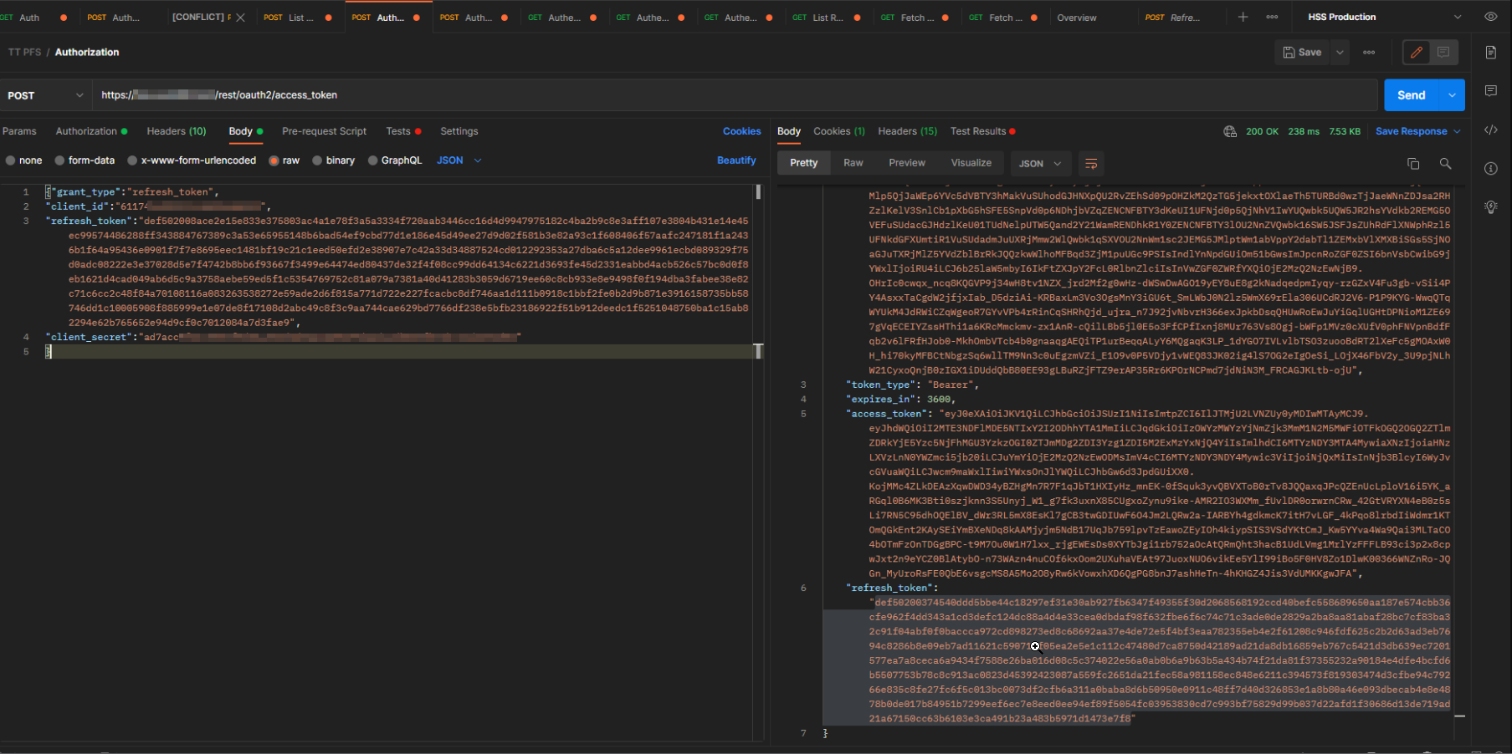Click the network information globe icon
Screen dimensions: 1512x754
point(1230,131)
